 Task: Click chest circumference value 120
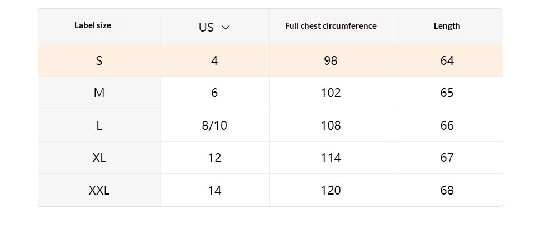pyautogui.click(x=331, y=190)
